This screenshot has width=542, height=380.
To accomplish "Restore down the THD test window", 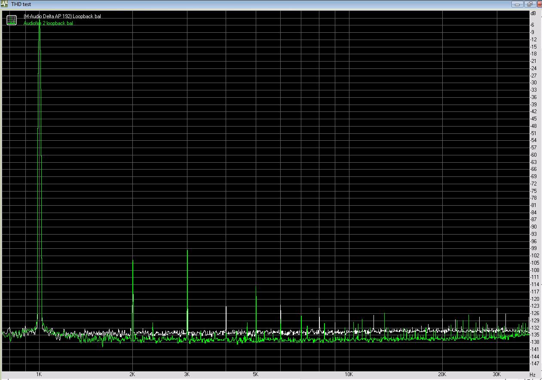I will 530,4.
